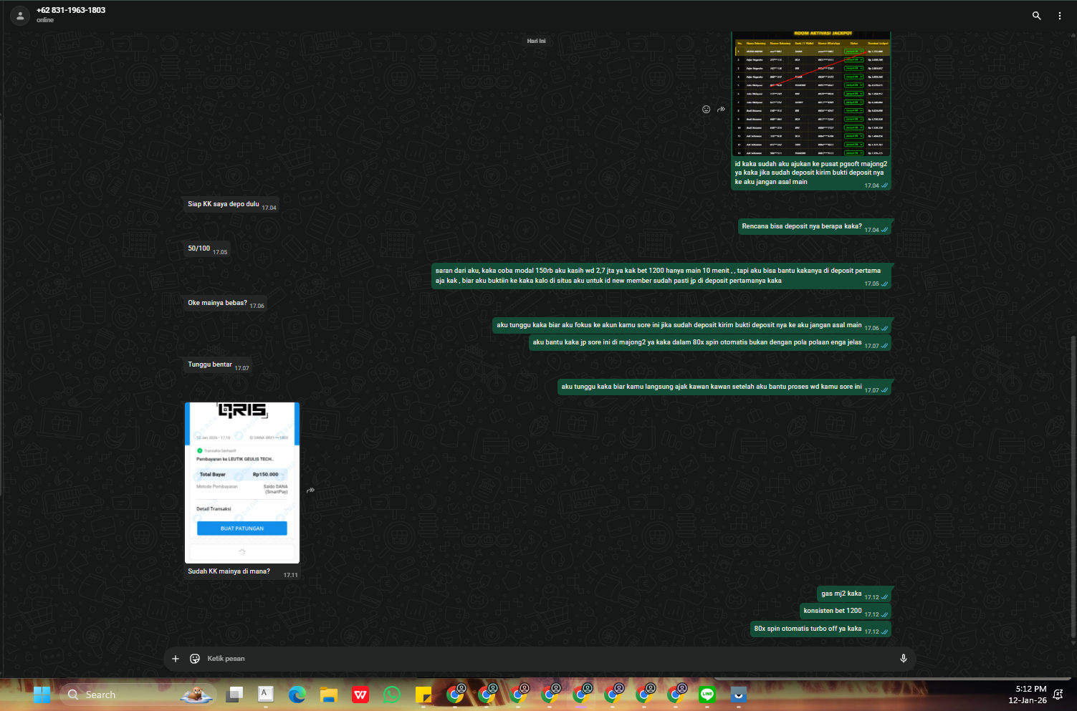Launch WPS Office from the taskbar
The width and height of the screenshot is (1077, 711).
tap(360, 695)
